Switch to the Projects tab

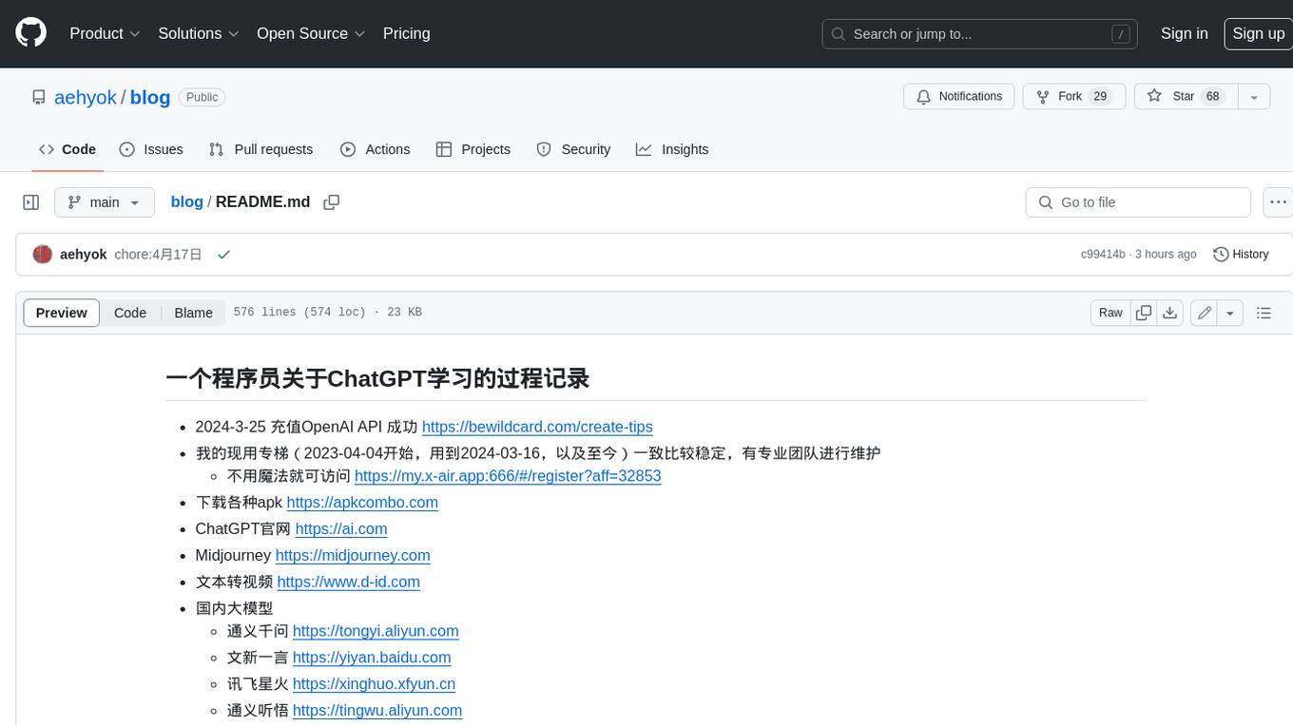[473, 149]
